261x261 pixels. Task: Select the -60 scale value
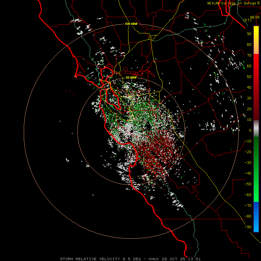point(248,195)
